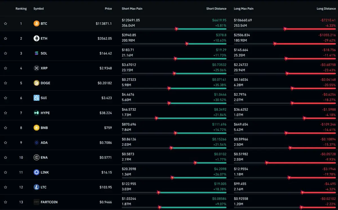Screen dimensions: 338x210
Task: Open the DOGE symbol link
Action: (45, 83)
